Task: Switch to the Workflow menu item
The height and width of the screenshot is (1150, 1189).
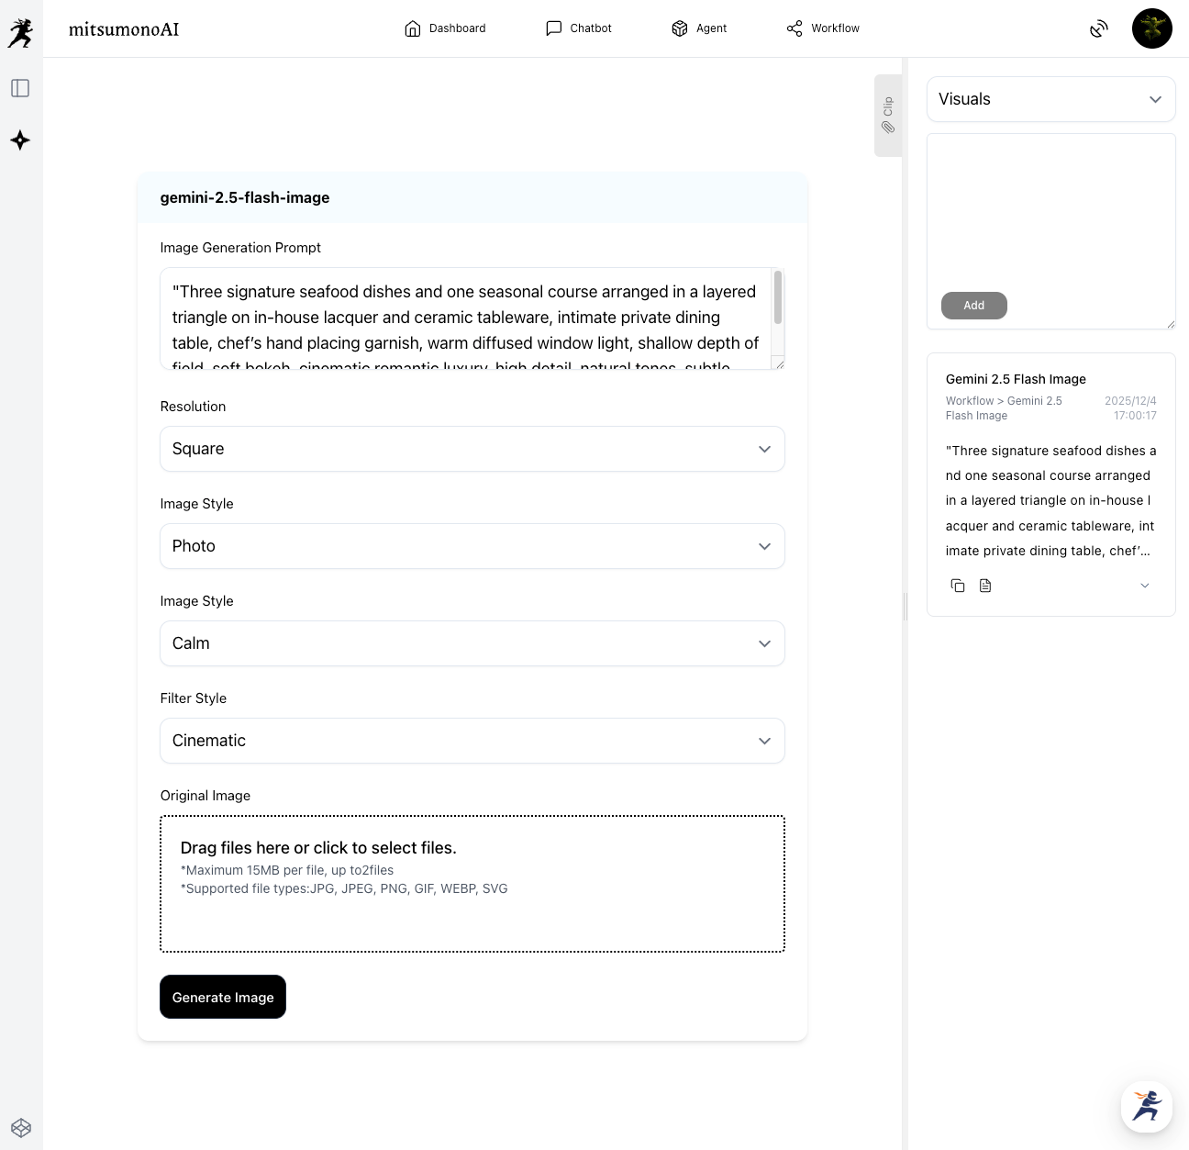Action: 823,28
